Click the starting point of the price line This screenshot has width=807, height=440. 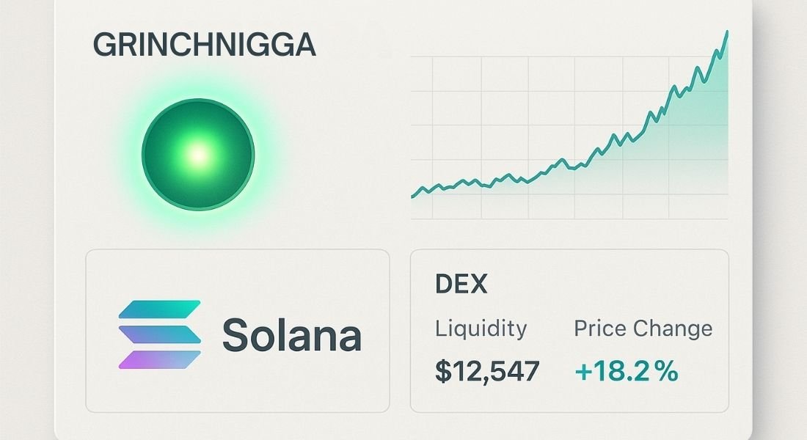point(413,196)
